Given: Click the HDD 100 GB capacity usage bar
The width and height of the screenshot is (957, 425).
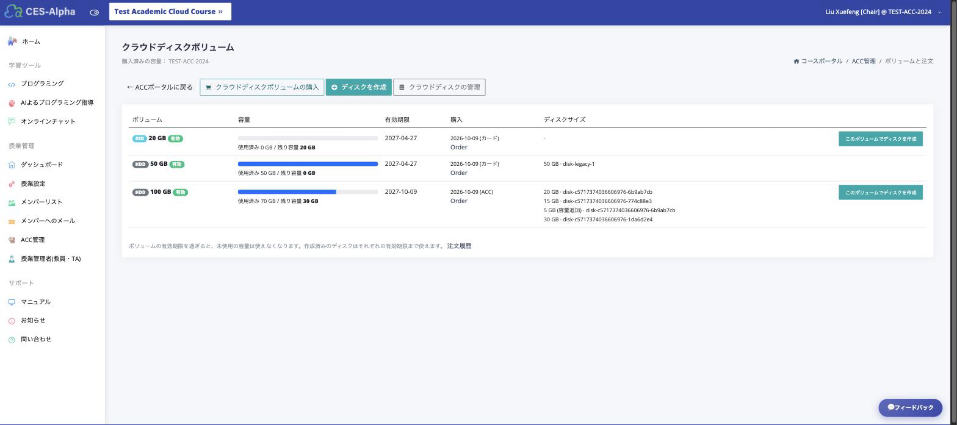Looking at the screenshot, I should click(x=308, y=192).
